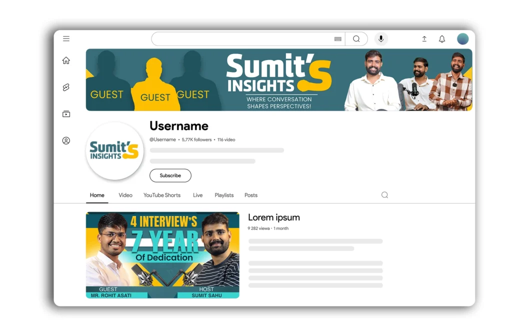This screenshot has width=512, height=331.
Task: Go to the Live tab
Action: coord(197,195)
